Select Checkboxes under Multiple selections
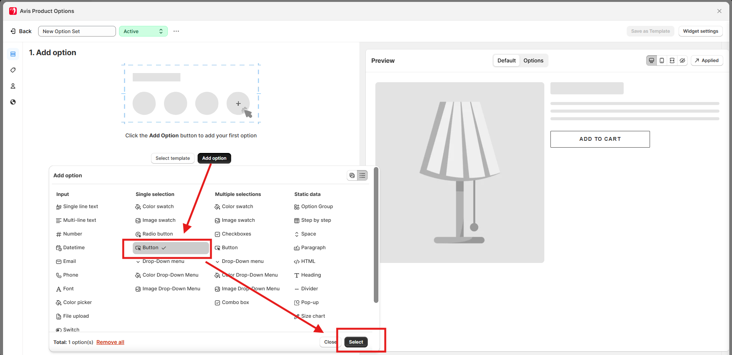Image resolution: width=732 pixels, height=355 pixels. 236,234
